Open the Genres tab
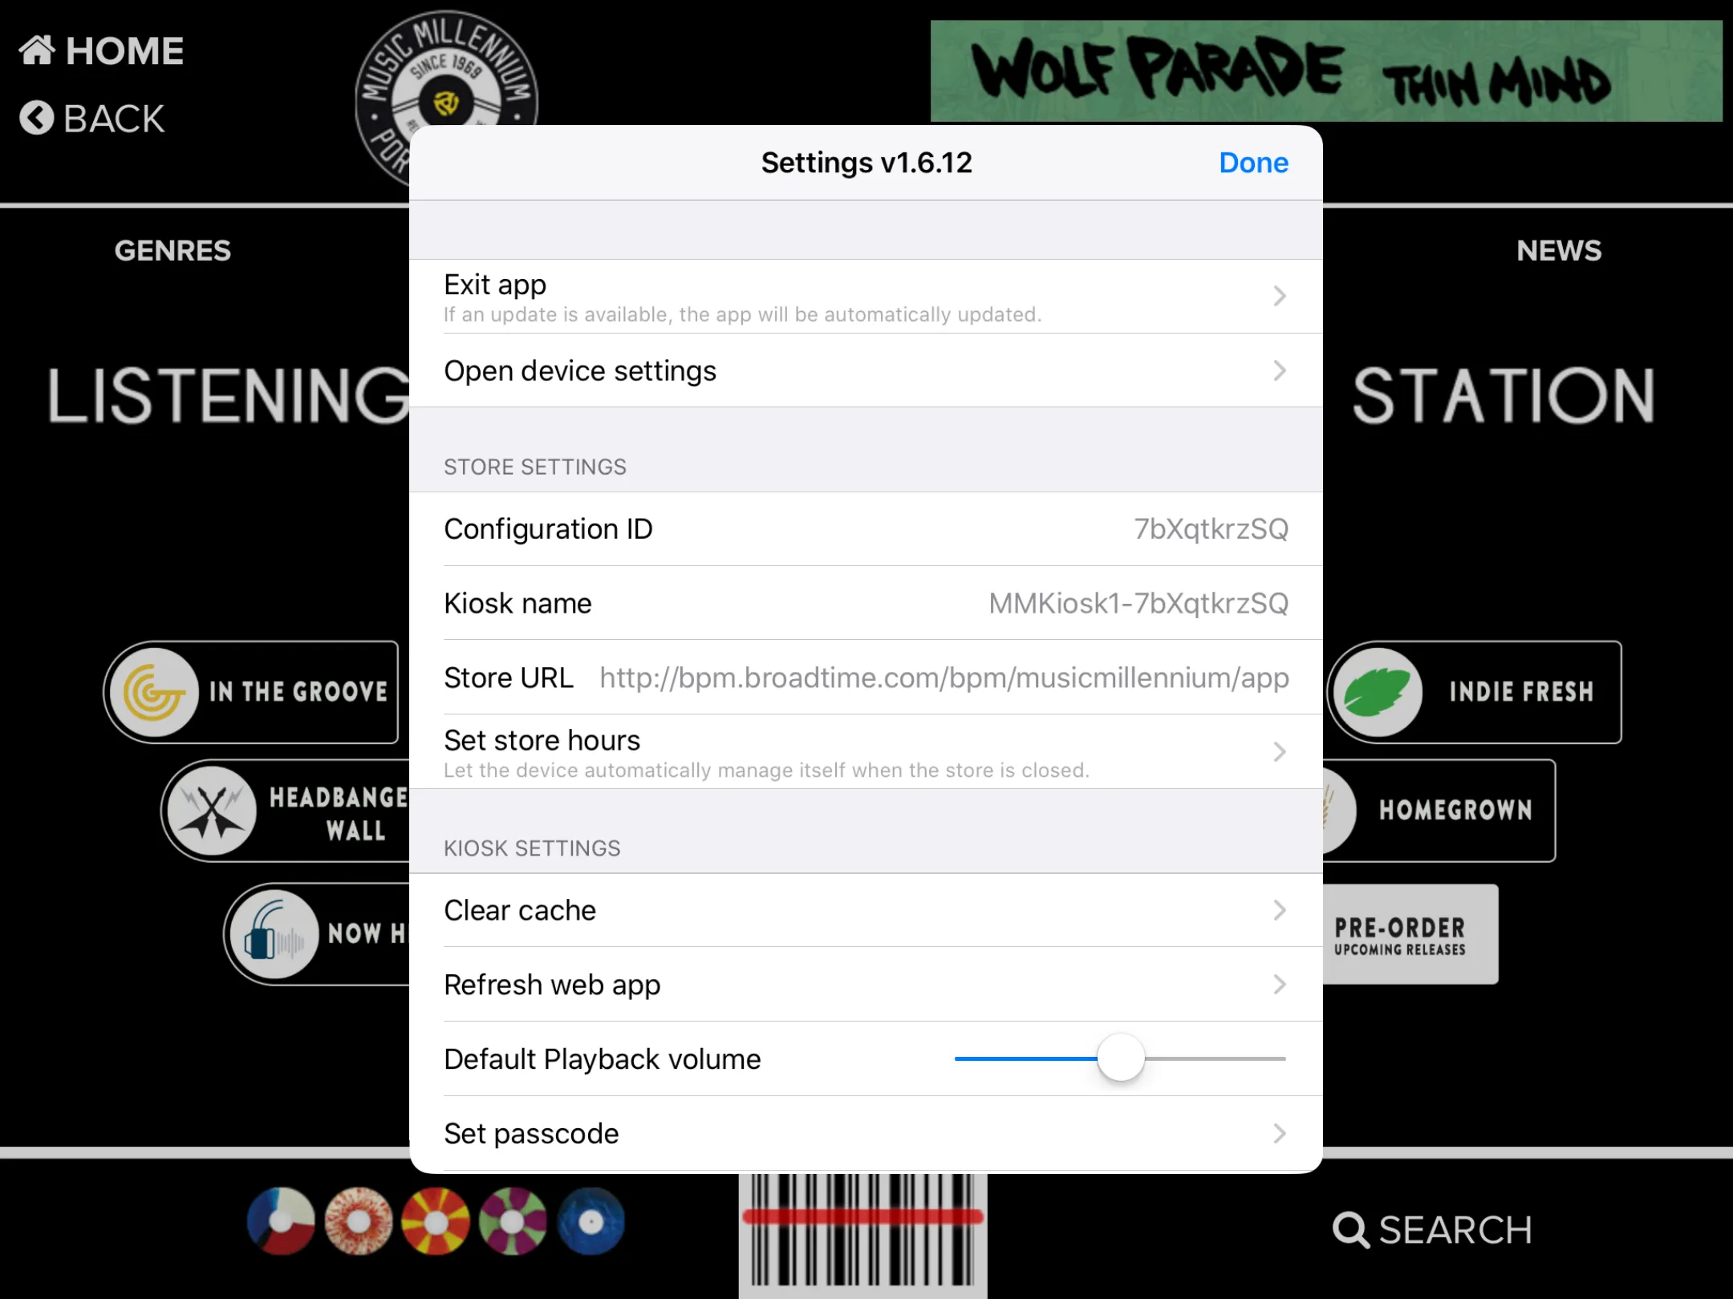 (172, 251)
